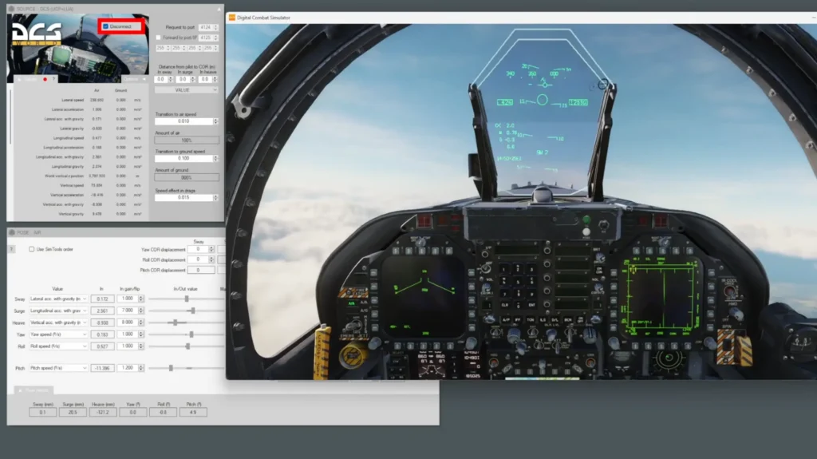The height and width of the screenshot is (459, 817).
Task: Click the Pitch COR displacement field
Action: 201,270
